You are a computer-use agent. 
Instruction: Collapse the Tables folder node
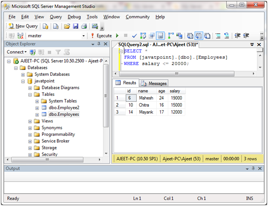coord(30,94)
